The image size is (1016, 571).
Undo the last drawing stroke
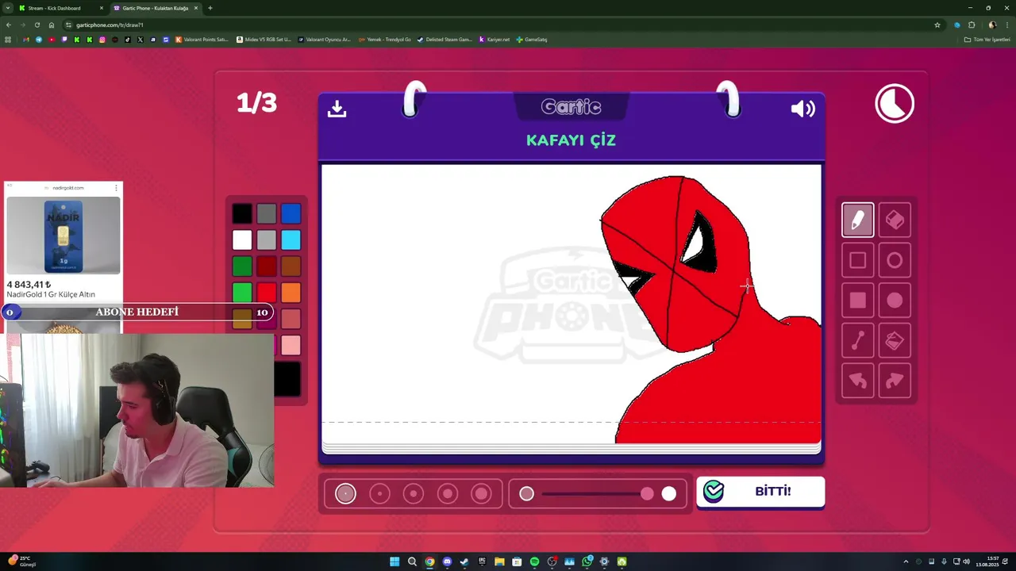click(857, 381)
